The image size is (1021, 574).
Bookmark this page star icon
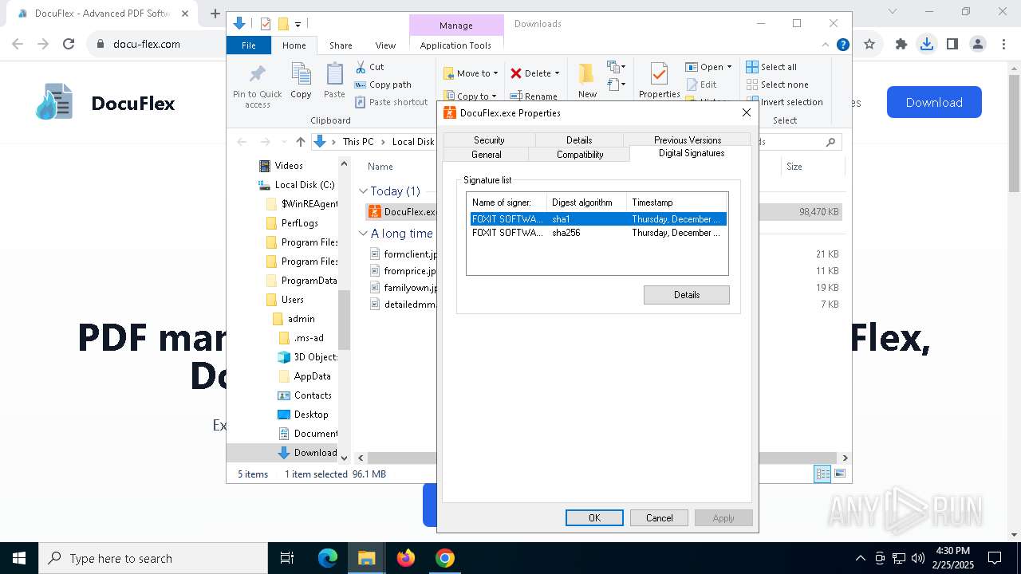869,45
